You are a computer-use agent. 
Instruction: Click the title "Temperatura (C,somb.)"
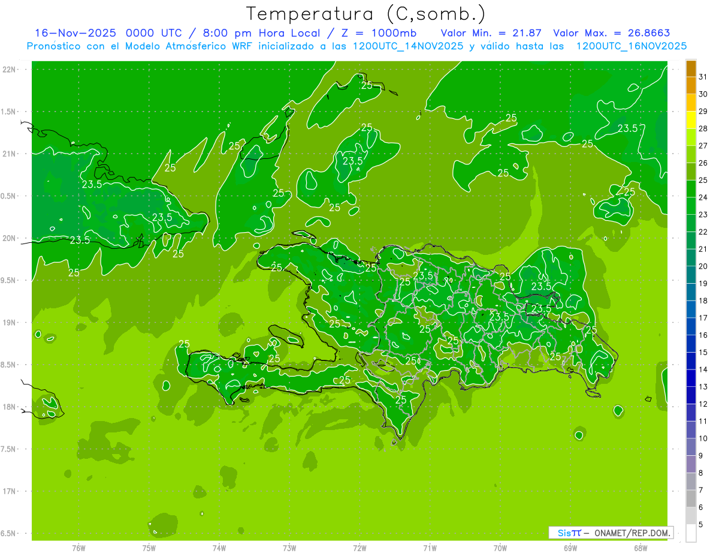coord(365,14)
